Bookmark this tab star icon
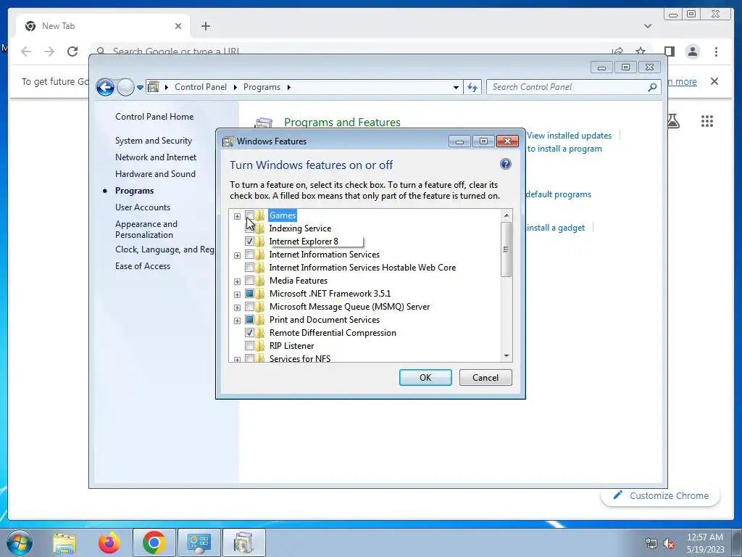The height and width of the screenshot is (557, 742). (641, 51)
